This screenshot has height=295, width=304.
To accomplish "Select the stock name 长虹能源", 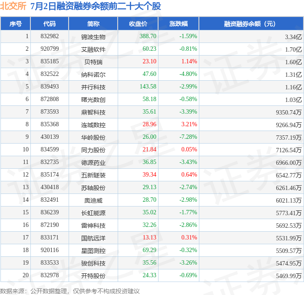I will click(x=93, y=213).
